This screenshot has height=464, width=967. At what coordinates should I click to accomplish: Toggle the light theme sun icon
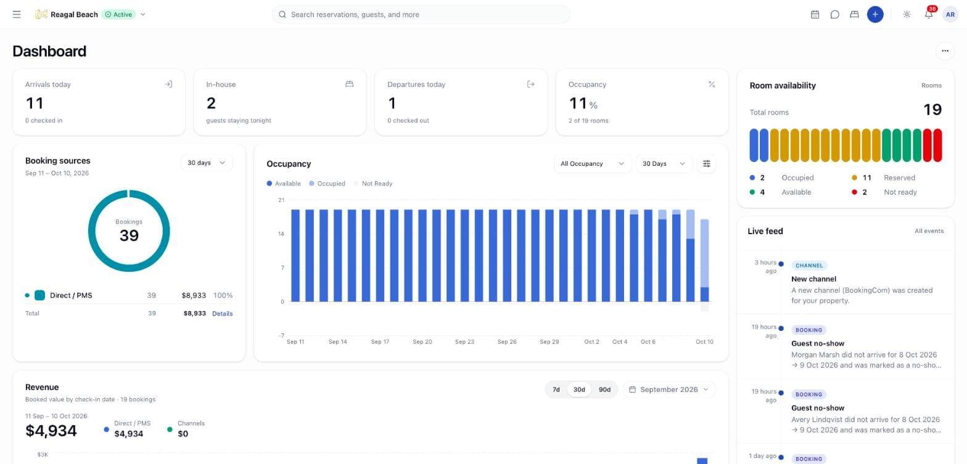pyautogui.click(x=907, y=14)
